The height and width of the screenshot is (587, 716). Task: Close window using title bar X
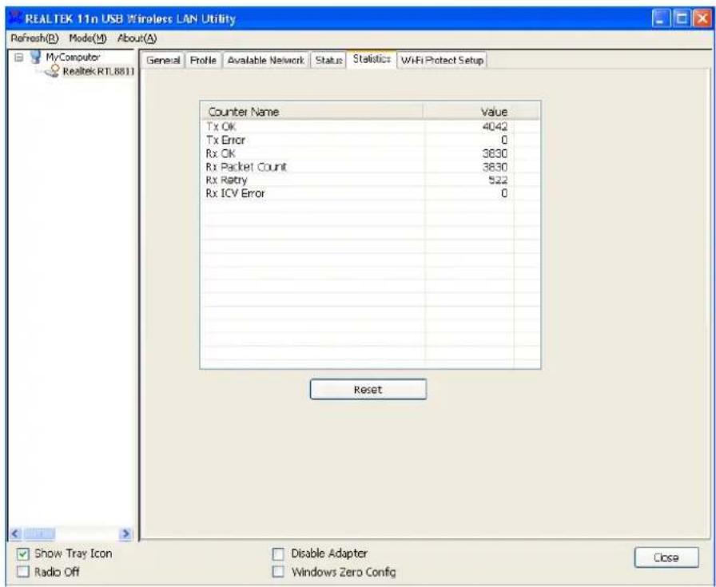point(701,19)
